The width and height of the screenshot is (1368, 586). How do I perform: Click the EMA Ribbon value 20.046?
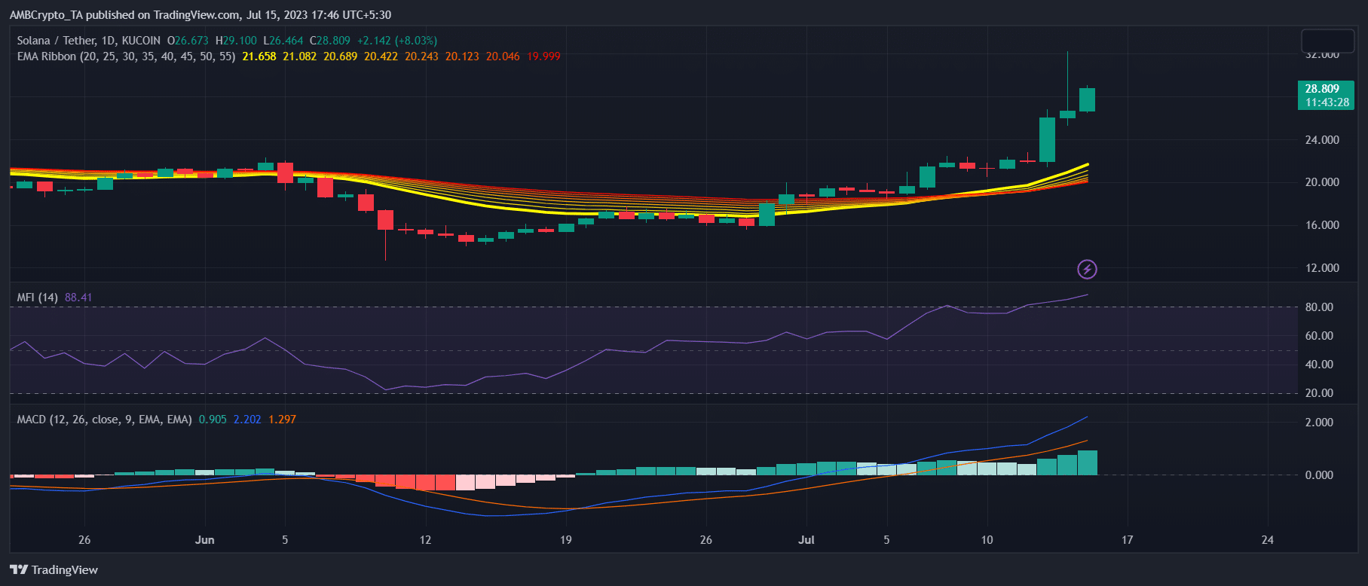tap(503, 56)
